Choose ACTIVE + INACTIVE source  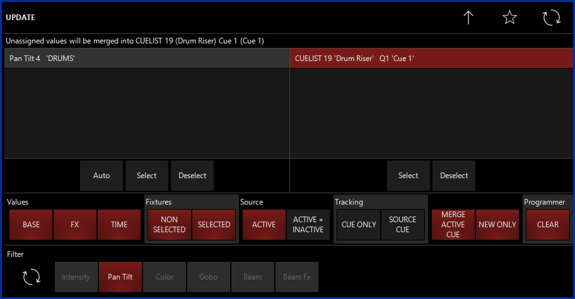(x=308, y=225)
